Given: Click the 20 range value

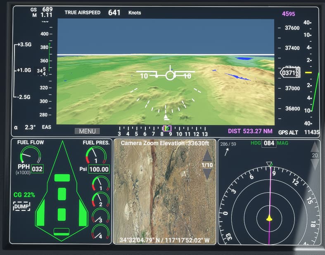Looking at the screenshot, I should pos(315,156).
